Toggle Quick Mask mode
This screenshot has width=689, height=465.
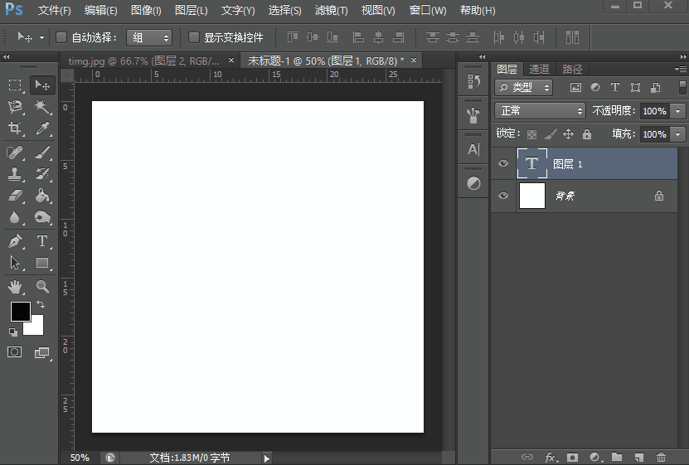14,351
